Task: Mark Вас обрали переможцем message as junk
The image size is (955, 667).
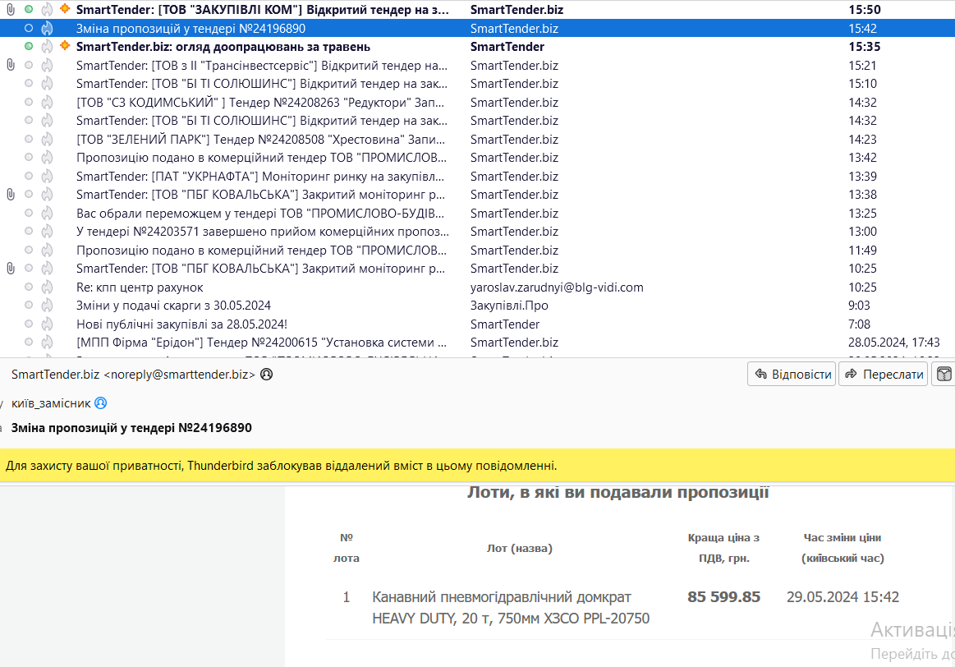Action: tap(47, 214)
